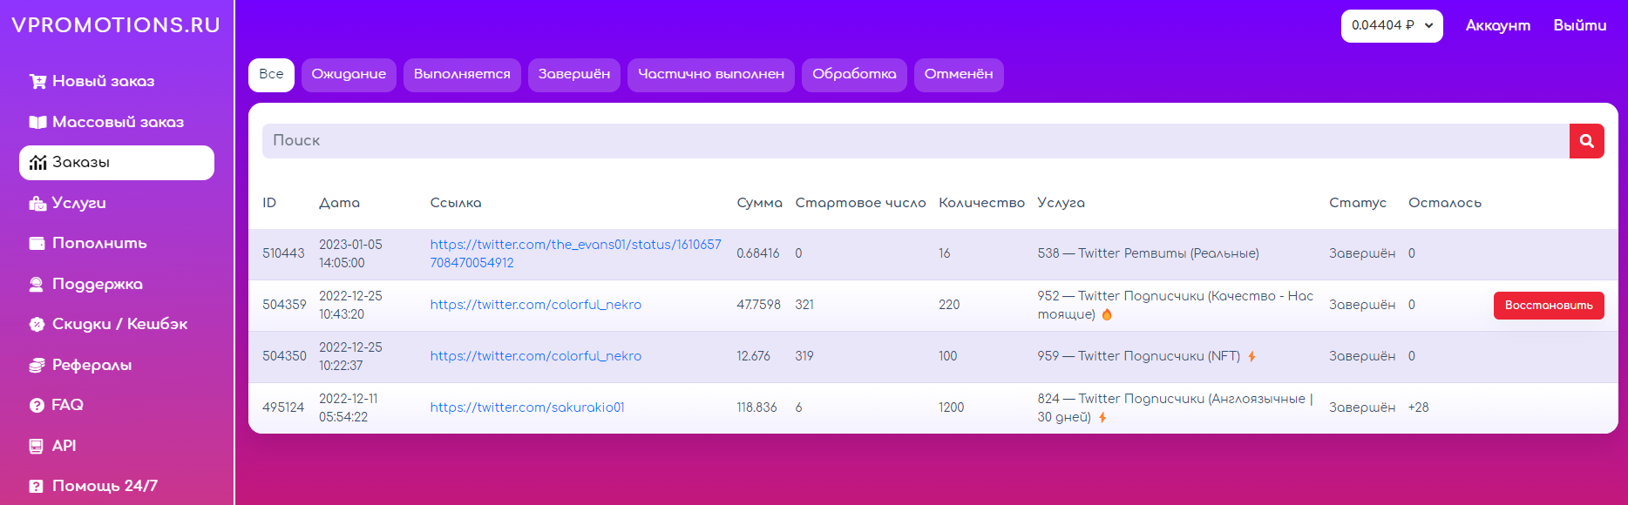This screenshot has height=505, width=1628.
Task: Click the flame icon in order 504359 service
Action: tap(1107, 314)
